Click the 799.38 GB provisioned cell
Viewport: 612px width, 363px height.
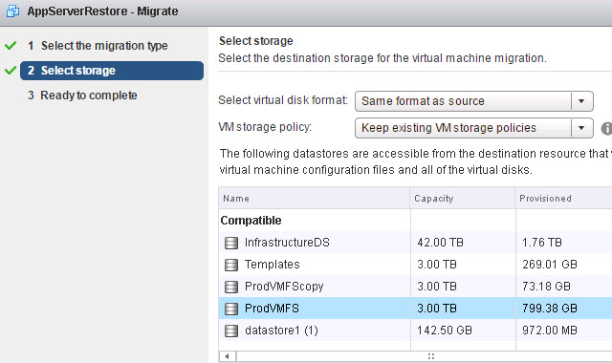click(x=550, y=309)
